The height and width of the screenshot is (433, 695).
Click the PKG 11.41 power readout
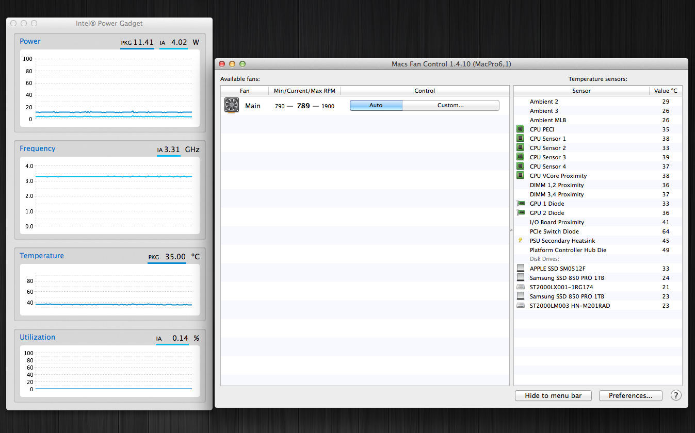click(137, 42)
